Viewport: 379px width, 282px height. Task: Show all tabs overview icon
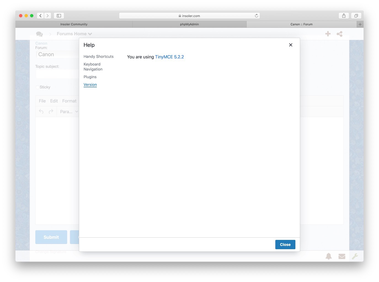(356, 16)
